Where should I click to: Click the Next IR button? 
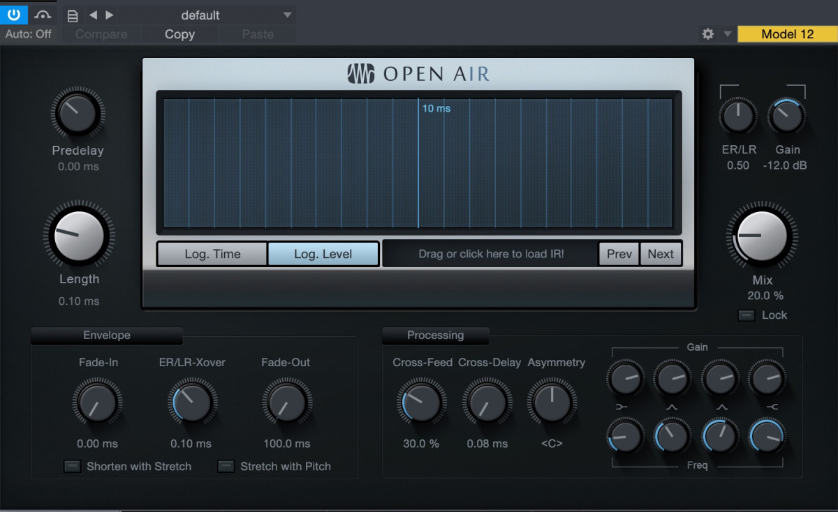tap(661, 254)
